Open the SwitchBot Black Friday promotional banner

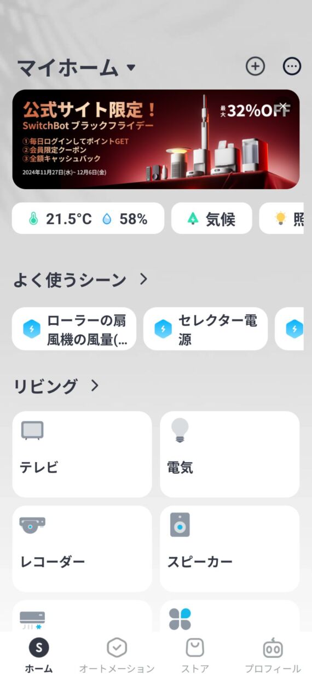point(156,139)
